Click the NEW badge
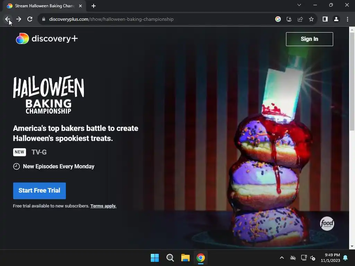The width and height of the screenshot is (355, 266). coord(19,152)
